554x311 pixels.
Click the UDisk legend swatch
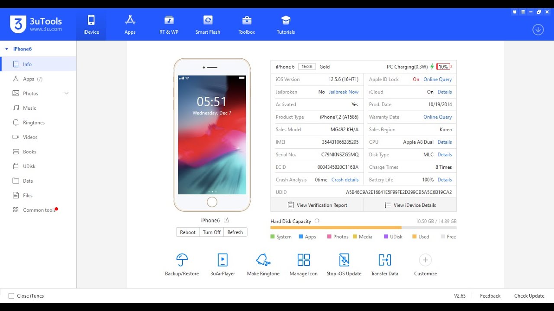(386, 237)
